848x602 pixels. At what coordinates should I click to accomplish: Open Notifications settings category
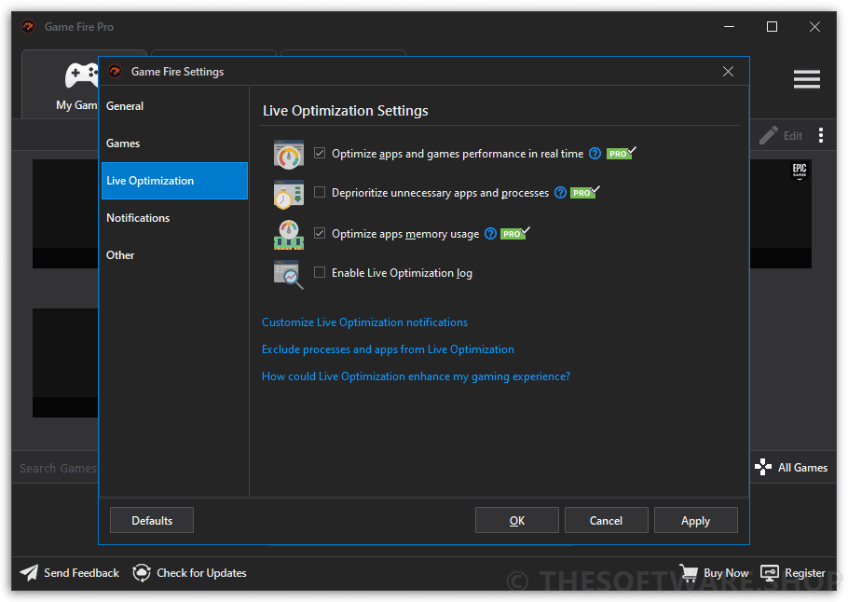pos(174,218)
